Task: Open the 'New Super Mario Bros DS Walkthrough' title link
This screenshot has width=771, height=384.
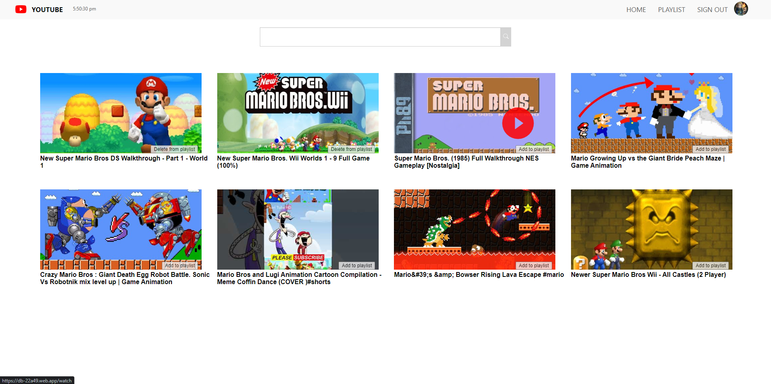Action: click(x=123, y=158)
